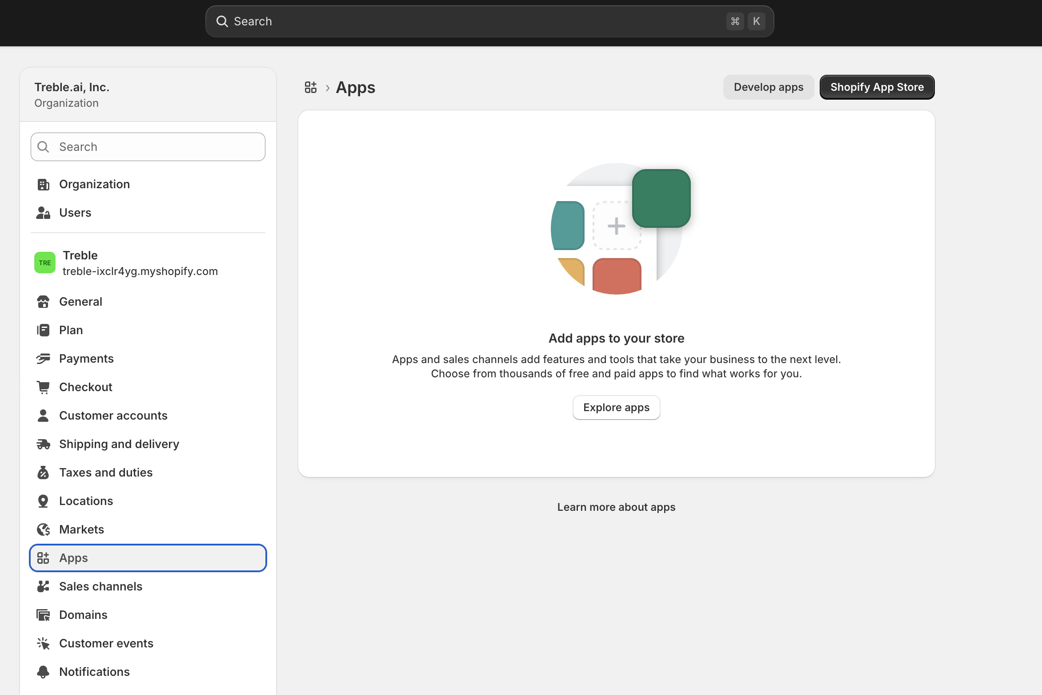Screen dimensions: 1042x695
Task: Click the green TRE store avatar
Action: click(x=45, y=263)
